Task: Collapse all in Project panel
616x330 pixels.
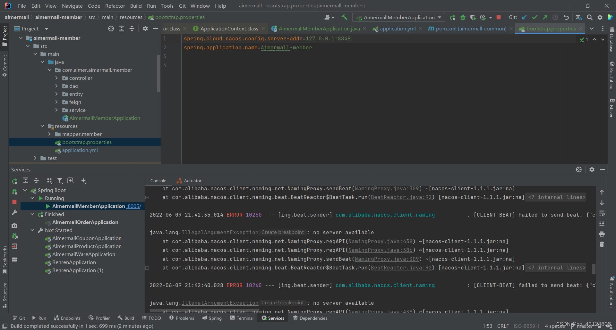Action: pyautogui.click(x=132, y=29)
